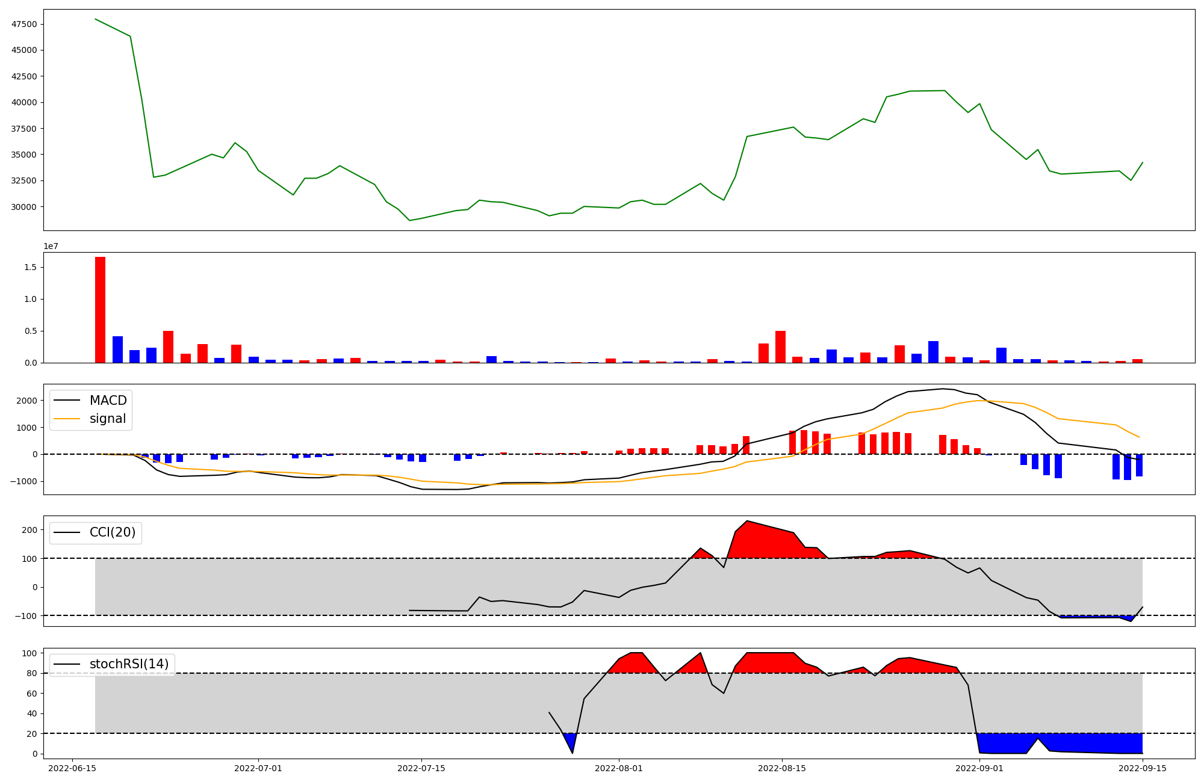
Task: Click the 30000 price axis label
Action: tap(24, 207)
